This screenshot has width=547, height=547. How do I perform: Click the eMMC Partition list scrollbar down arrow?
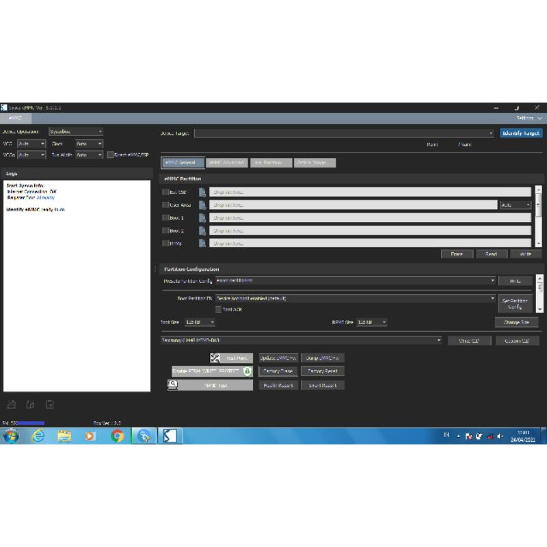pyautogui.click(x=539, y=243)
